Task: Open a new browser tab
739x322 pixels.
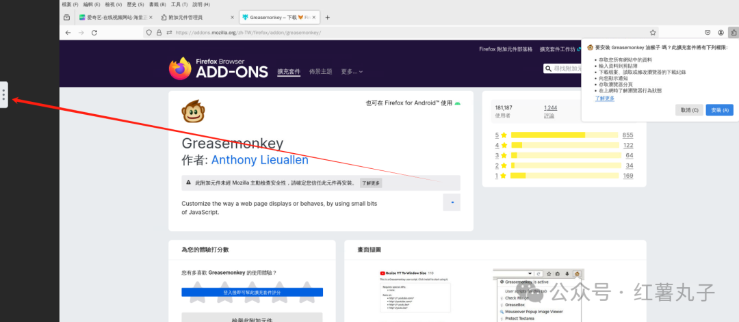Action: point(328,17)
